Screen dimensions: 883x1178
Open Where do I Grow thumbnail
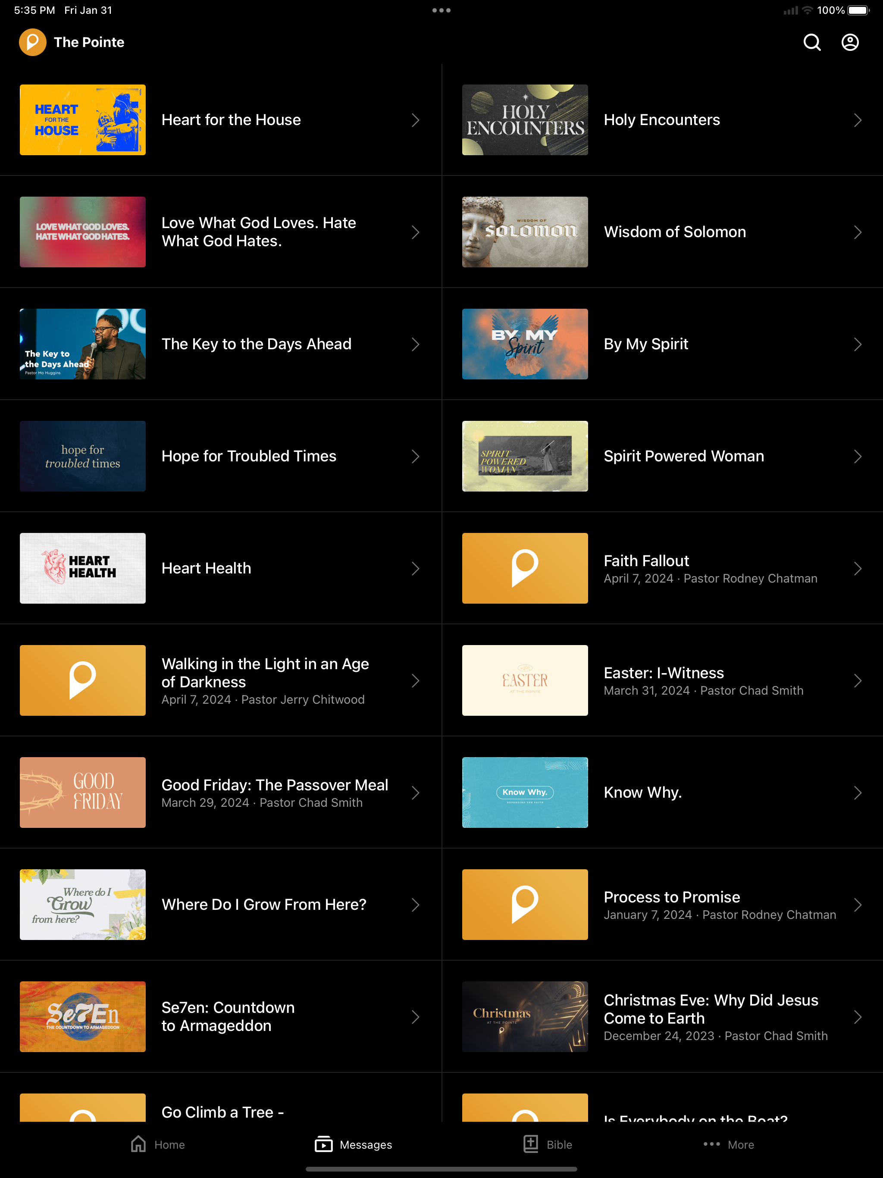coord(82,905)
